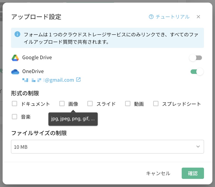Click the green 確認 button
Screen dimensions: 215x187
click(193, 173)
